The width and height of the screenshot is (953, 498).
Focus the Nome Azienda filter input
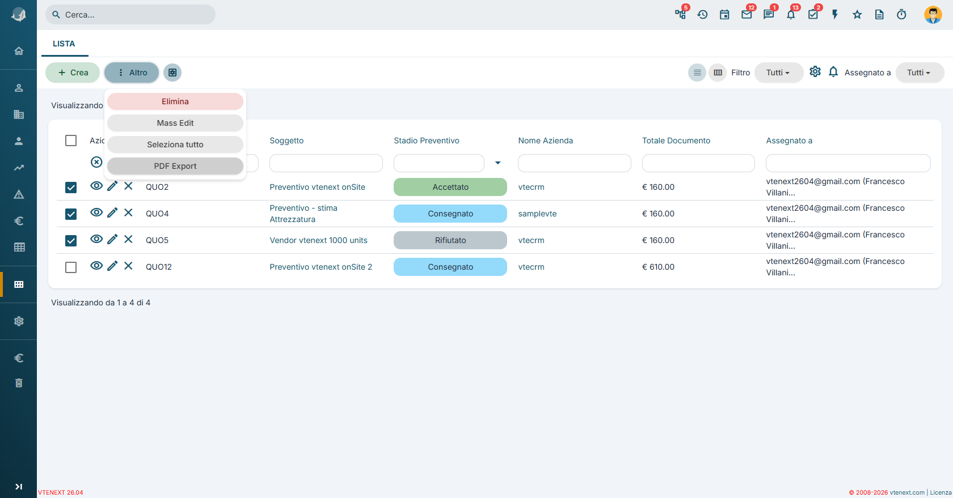pos(575,163)
